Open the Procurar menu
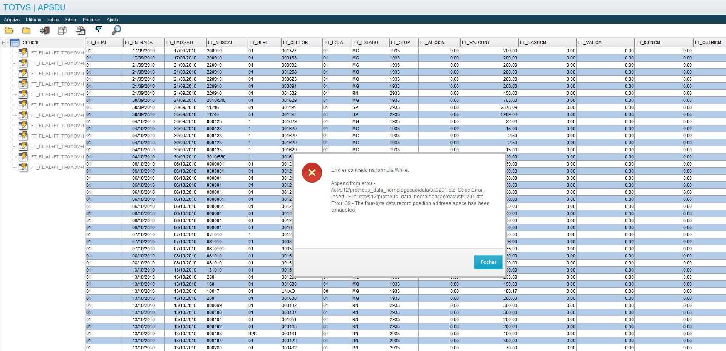 [92, 20]
